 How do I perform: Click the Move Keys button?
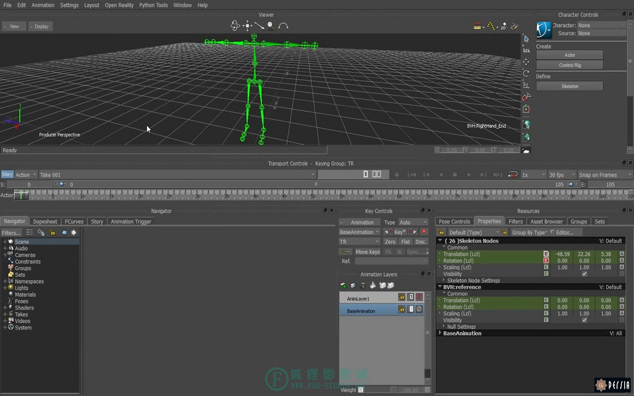click(368, 252)
